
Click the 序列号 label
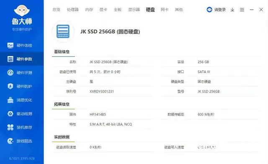point(71,91)
